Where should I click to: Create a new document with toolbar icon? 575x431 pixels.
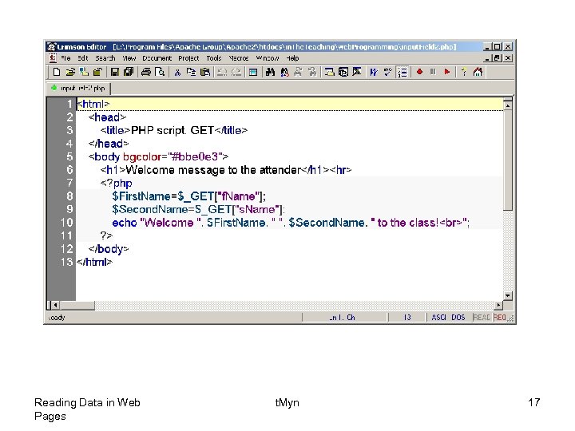(57, 72)
